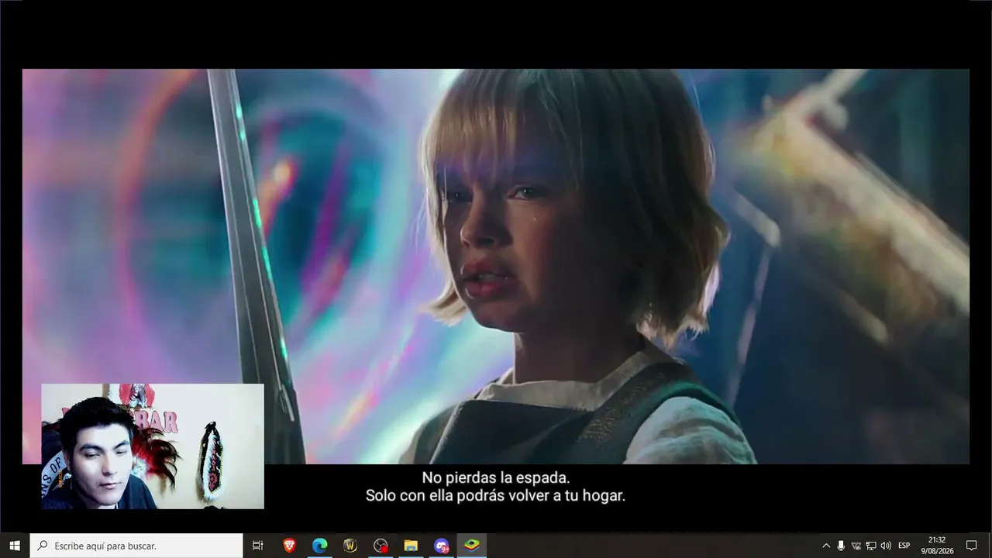Open the clock showing 21:32
992x558 pixels.
(937, 546)
